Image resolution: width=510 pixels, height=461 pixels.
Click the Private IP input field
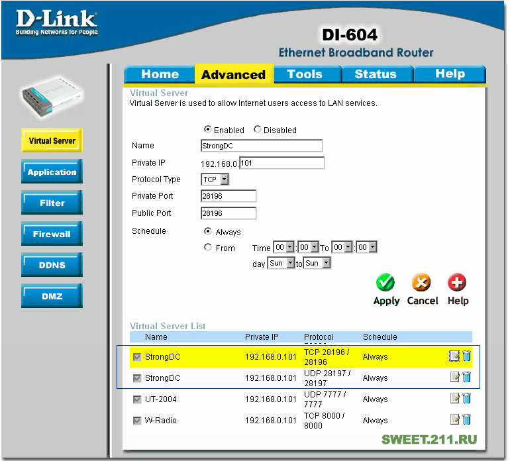(282, 163)
